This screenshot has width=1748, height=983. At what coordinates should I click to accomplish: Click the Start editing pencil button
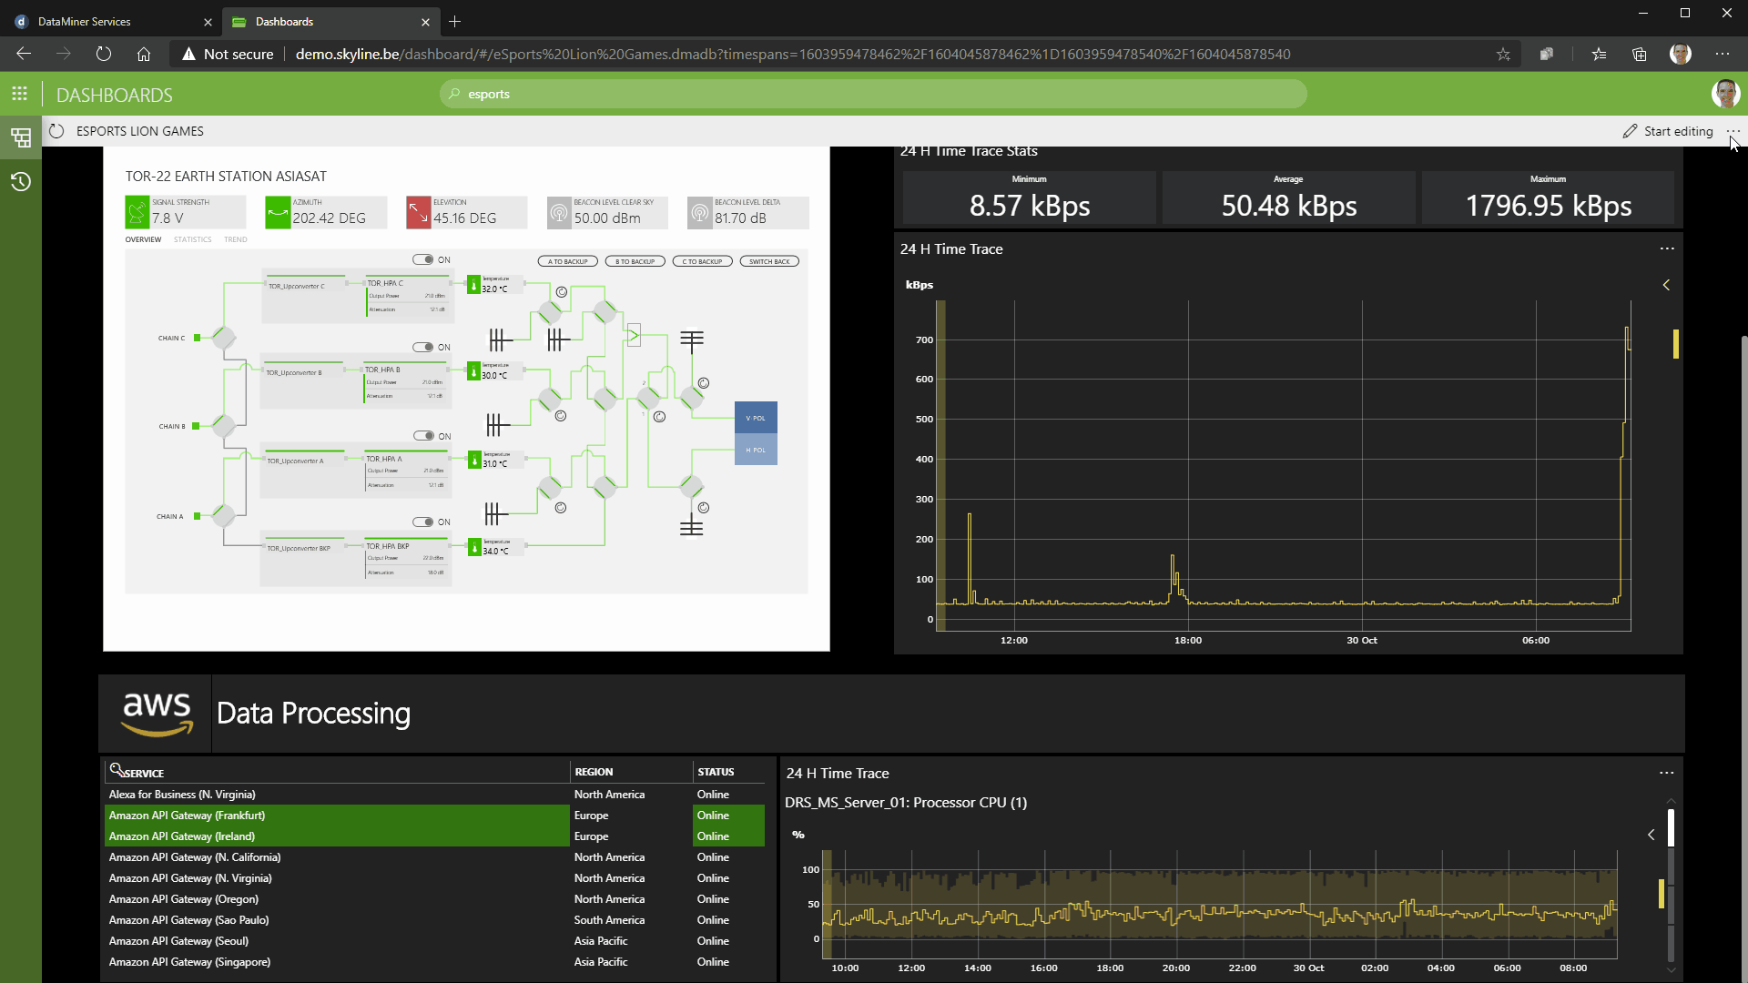1668,131
